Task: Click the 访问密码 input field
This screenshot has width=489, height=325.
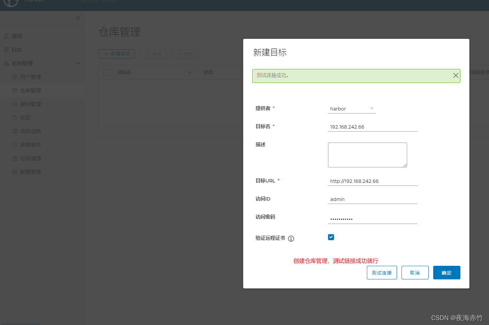Action: (372, 219)
